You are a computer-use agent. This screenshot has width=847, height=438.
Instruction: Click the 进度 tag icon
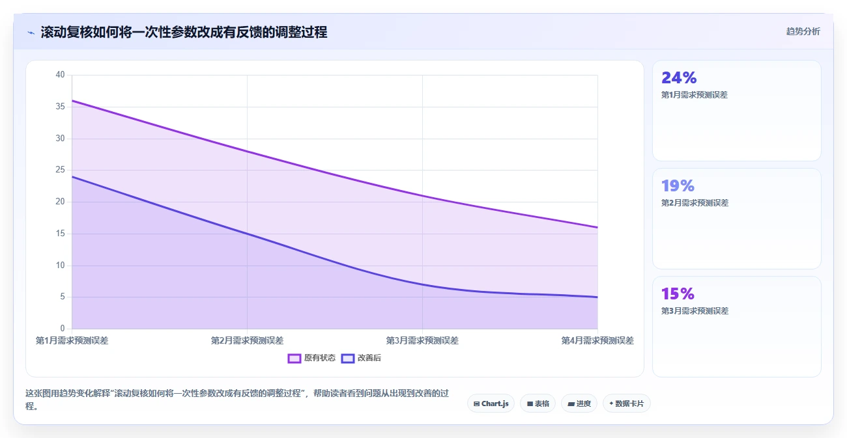point(571,404)
